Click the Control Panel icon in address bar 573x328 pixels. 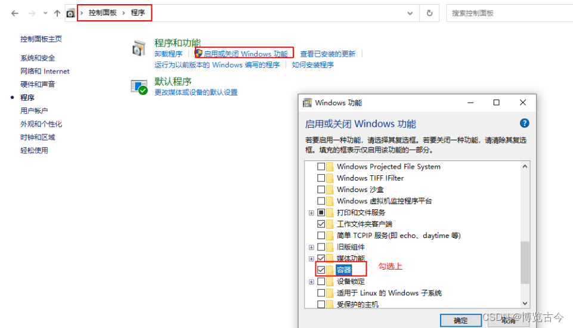click(70, 14)
